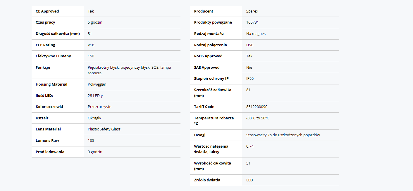
Task: Click the CE Approved label cell
Action: click(47, 11)
